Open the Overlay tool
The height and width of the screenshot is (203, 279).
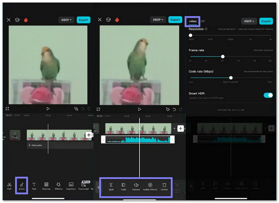tap(46, 186)
